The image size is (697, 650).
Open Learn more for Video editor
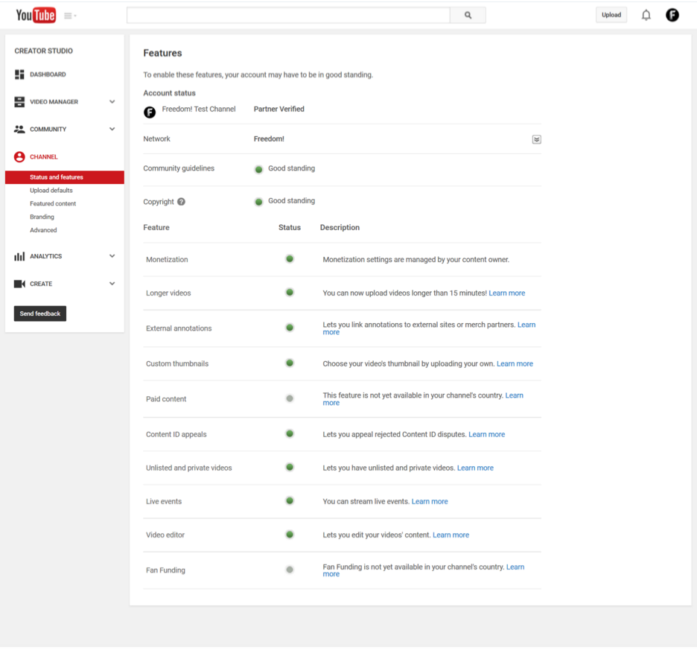click(451, 535)
